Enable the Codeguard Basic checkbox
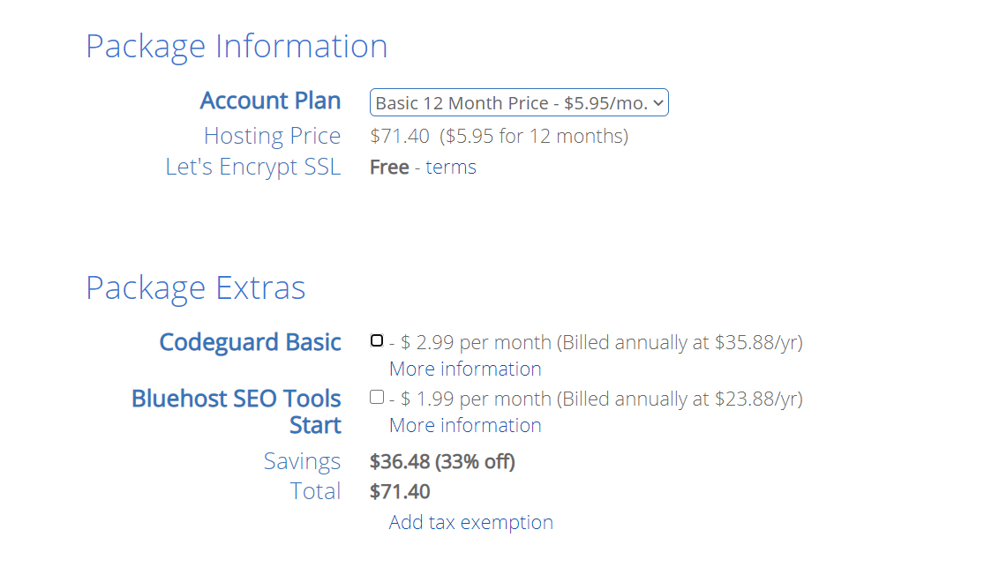Image resolution: width=992 pixels, height=582 pixels. point(377,341)
